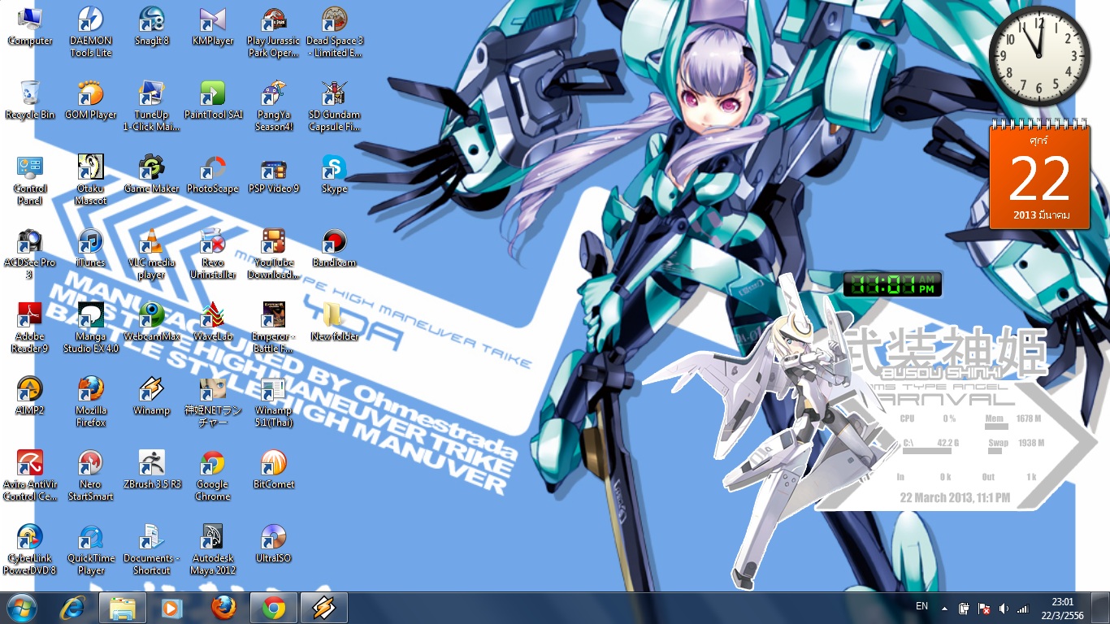
Task: Select the Control Panel desktop icon
Action: pos(30,180)
